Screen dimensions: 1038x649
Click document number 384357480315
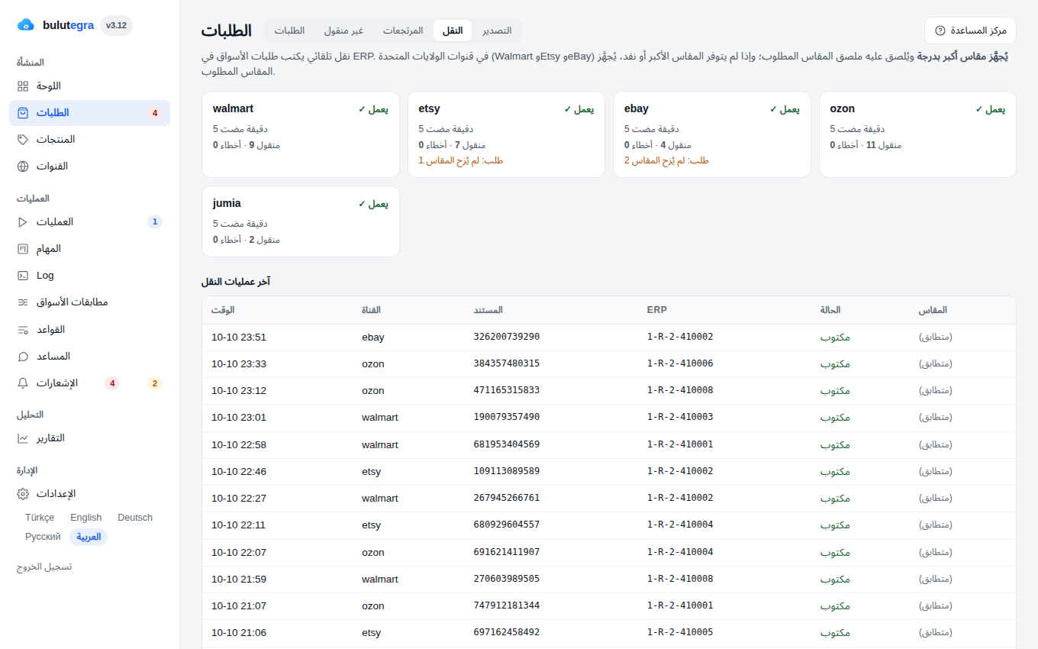click(507, 363)
